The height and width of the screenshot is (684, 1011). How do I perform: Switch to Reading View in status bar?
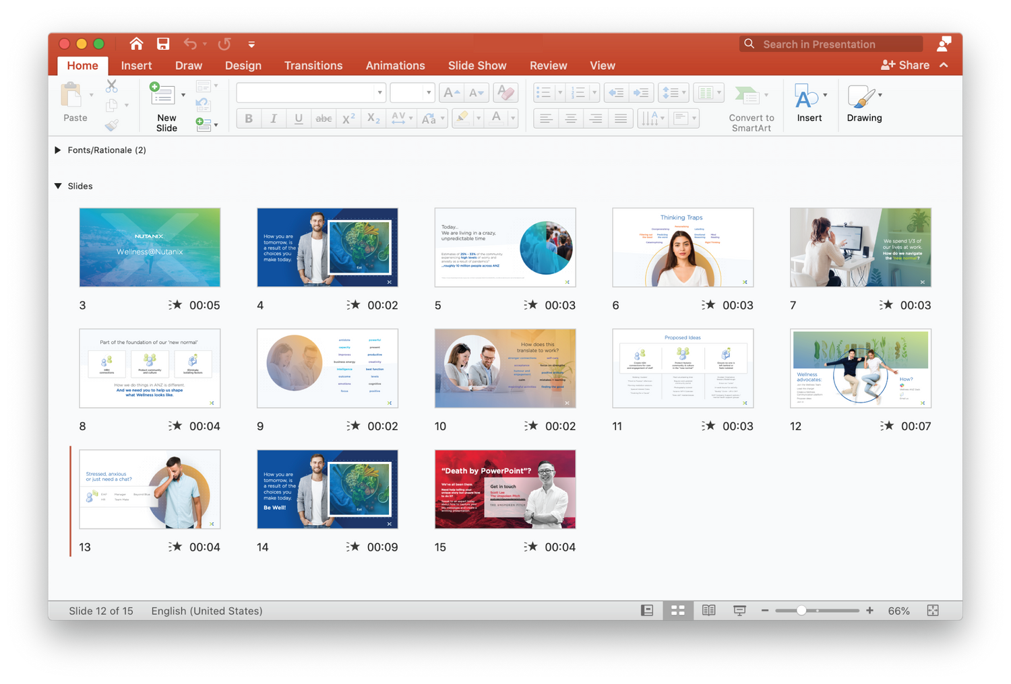tap(708, 611)
